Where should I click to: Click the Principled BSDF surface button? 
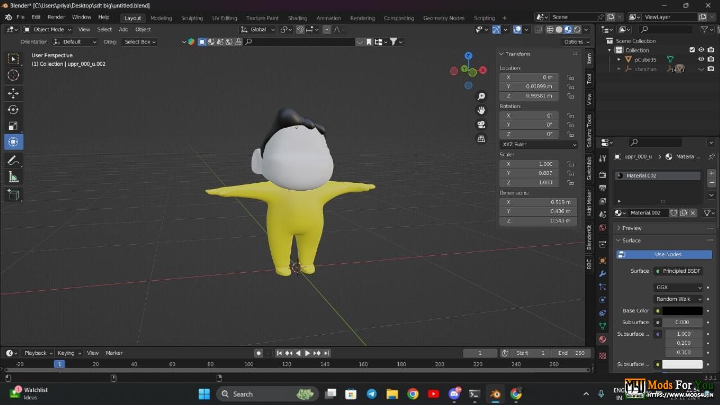(x=678, y=271)
